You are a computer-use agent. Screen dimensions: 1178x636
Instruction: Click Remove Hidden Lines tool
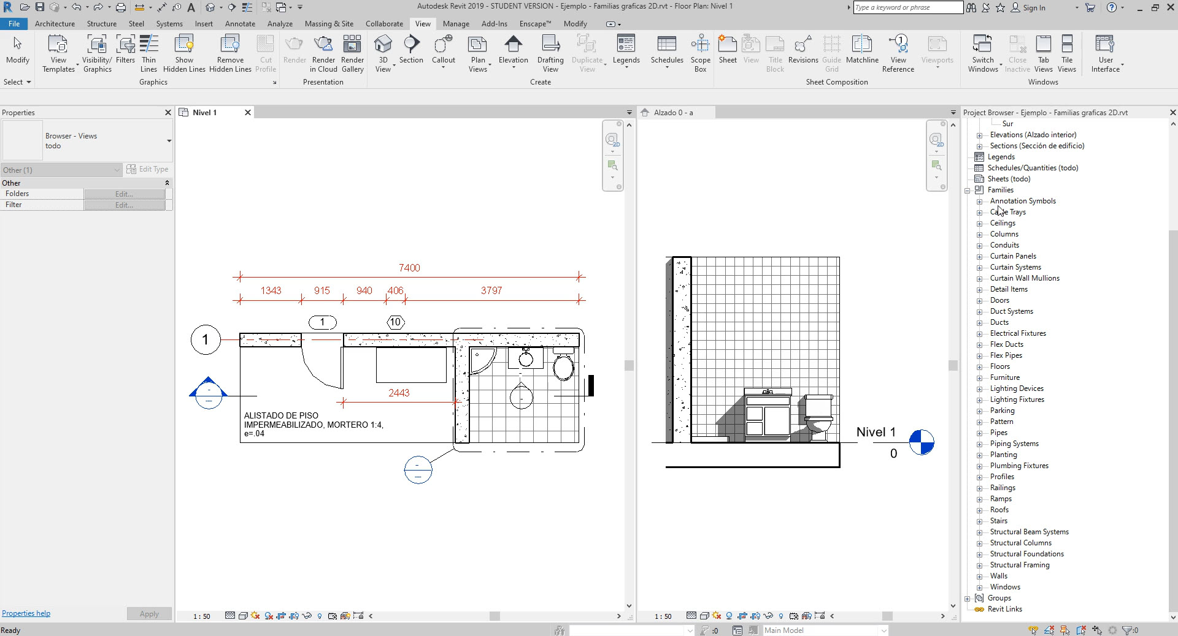tap(230, 54)
